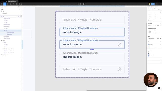Switch to the Prototype tab
Viewport: 162px width, 91px height.
153,7
